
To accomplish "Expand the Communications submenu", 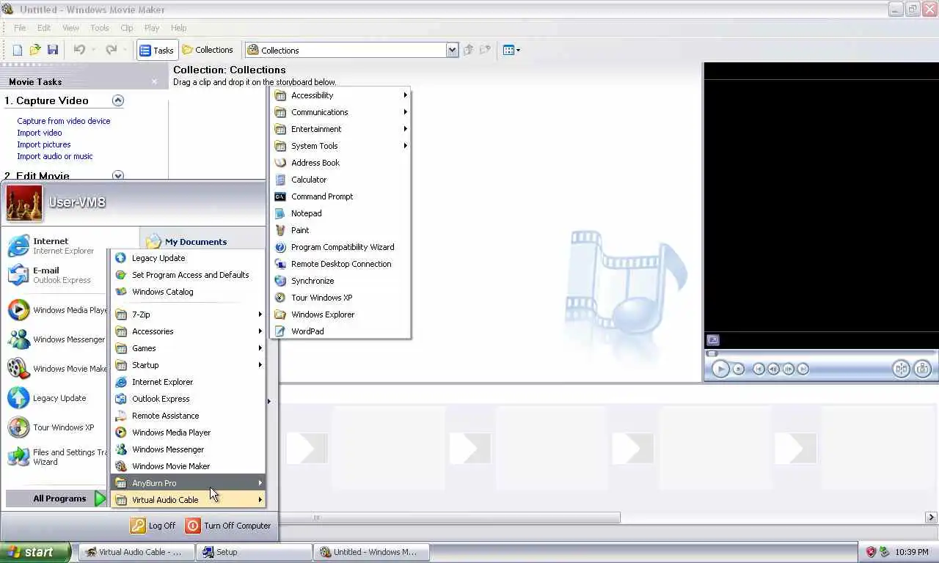I will tap(340, 112).
